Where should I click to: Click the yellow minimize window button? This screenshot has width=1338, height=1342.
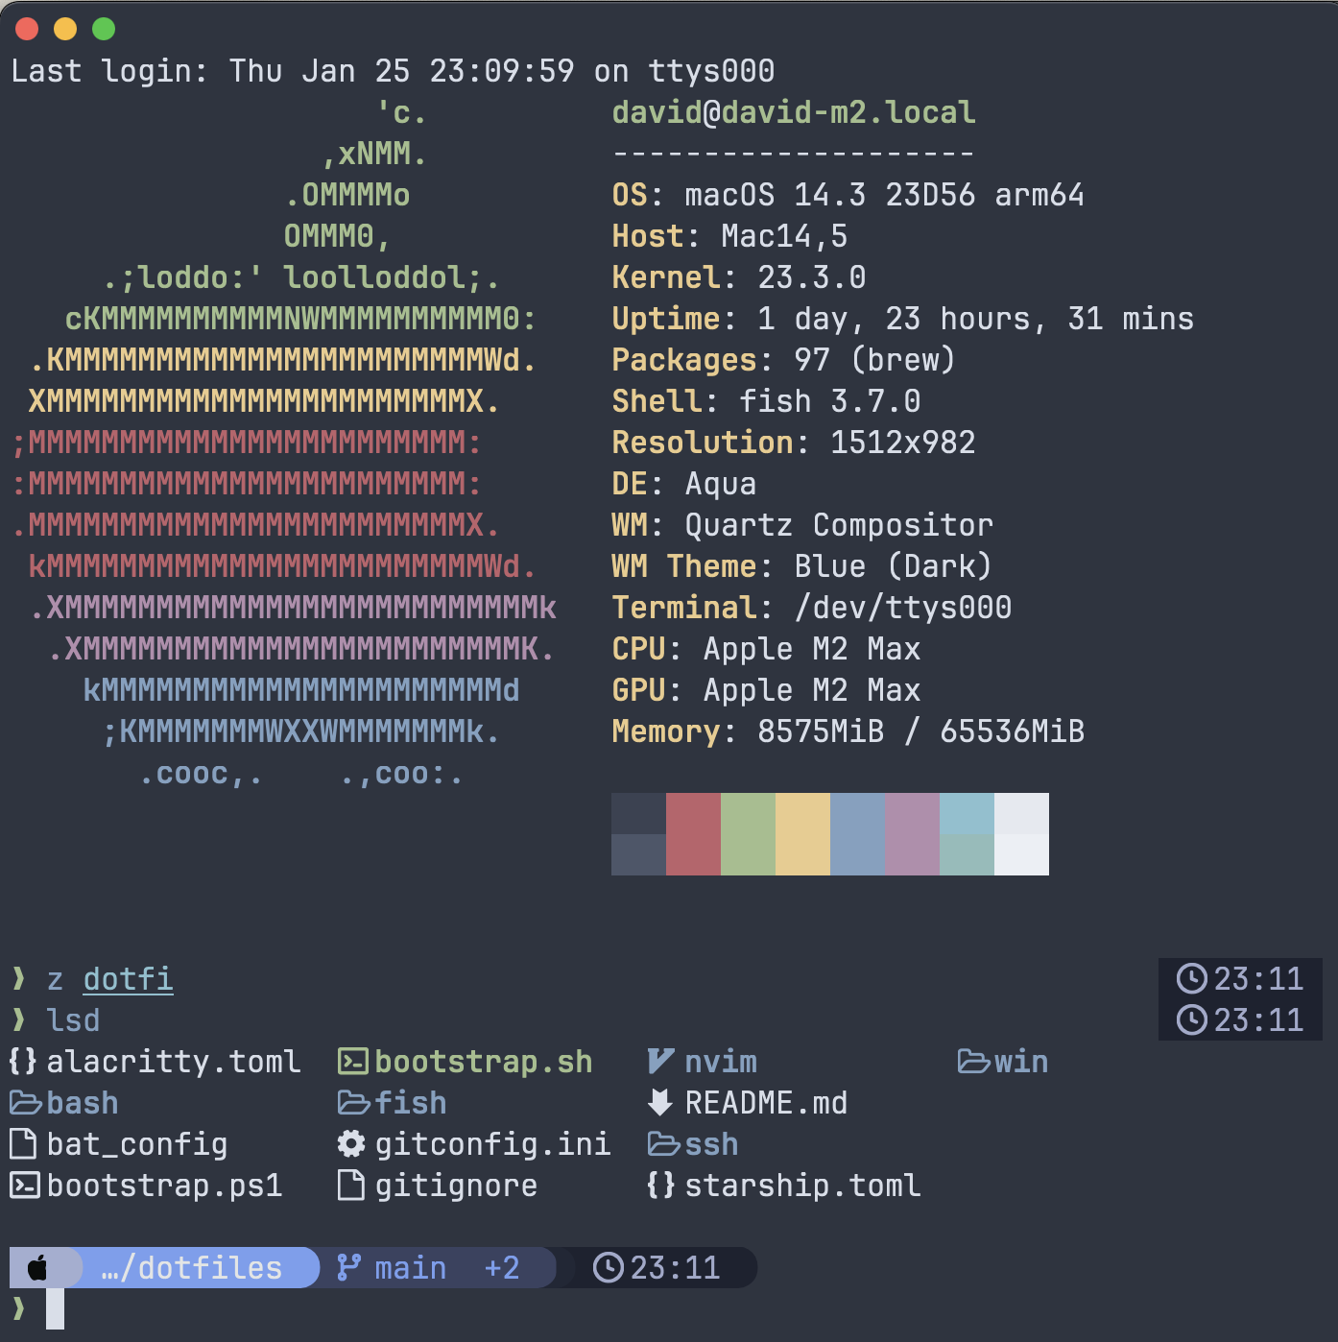tap(65, 29)
